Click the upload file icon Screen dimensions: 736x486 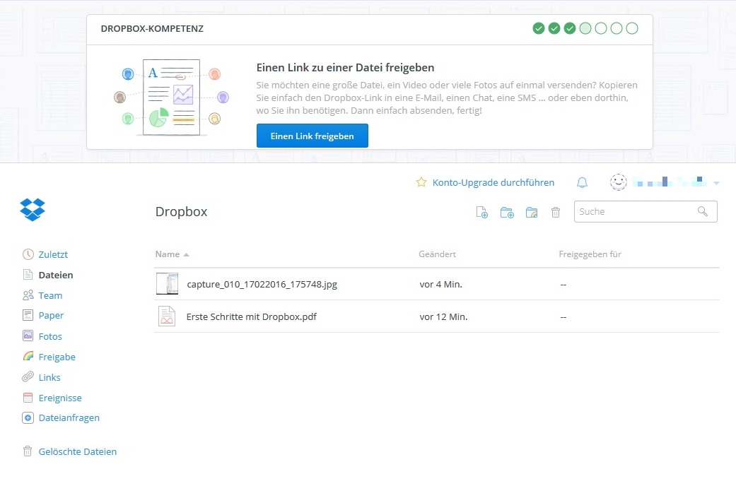(482, 212)
